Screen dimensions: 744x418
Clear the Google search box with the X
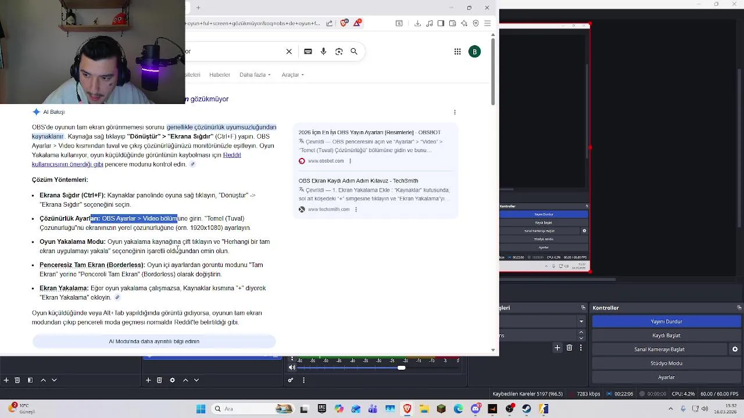pyautogui.click(x=289, y=51)
